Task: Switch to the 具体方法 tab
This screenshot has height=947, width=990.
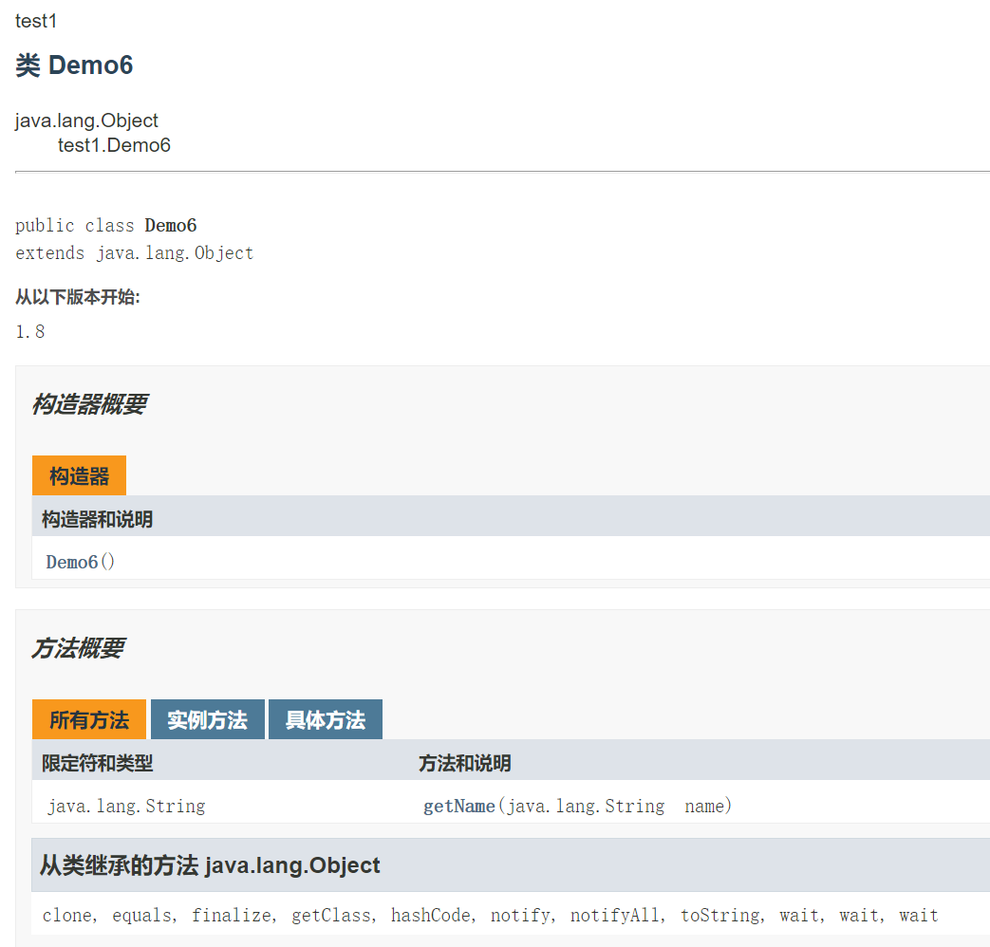Action: pyautogui.click(x=326, y=719)
